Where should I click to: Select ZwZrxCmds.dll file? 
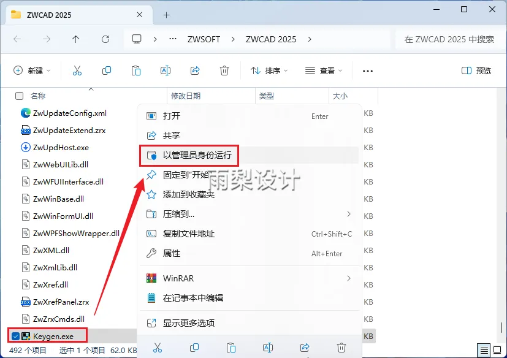coord(59,319)
